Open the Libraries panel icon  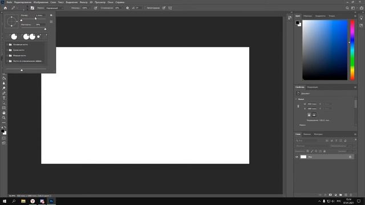[x=361, y=25]
